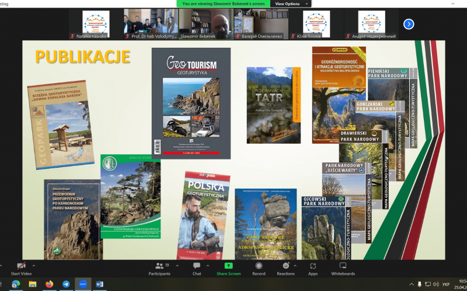The image size is (467, 291).
Task: Show next participants with blue arrow
Action: 409,24
